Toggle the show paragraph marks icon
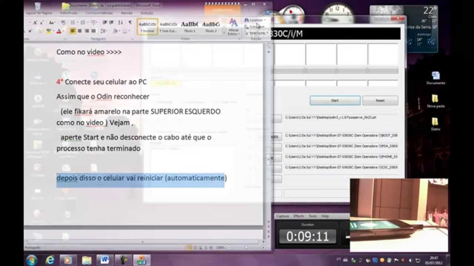Screen dimensions: 474x266 click(x=130, y=22)
